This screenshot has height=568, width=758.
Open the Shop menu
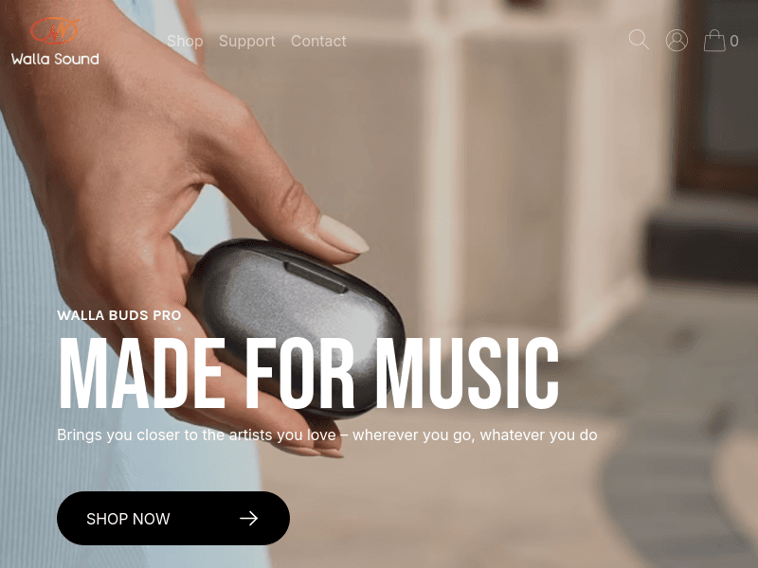(185, 42)
